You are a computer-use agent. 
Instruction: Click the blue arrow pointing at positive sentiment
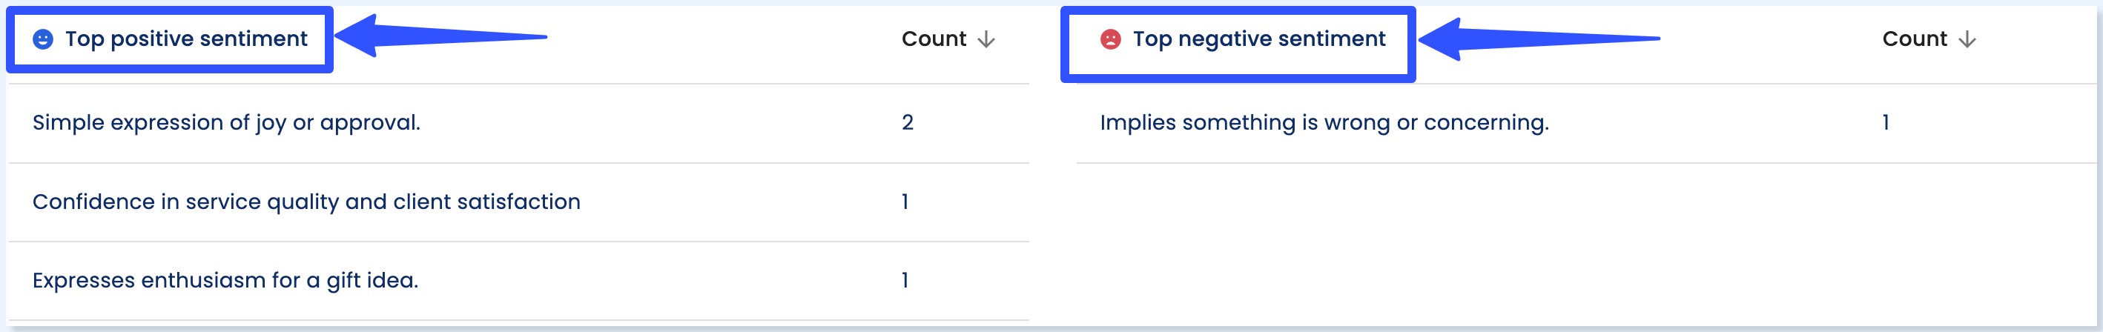(441, 37)
